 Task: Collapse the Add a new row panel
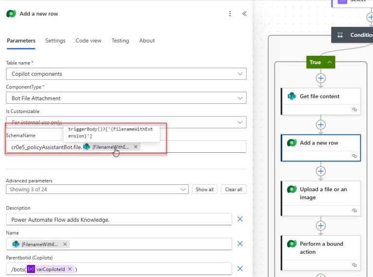[244, 14]
